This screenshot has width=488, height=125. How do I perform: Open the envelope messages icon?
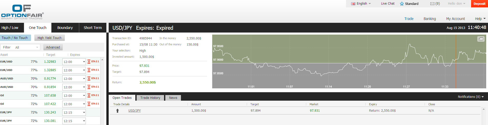[x=432, y=4]
